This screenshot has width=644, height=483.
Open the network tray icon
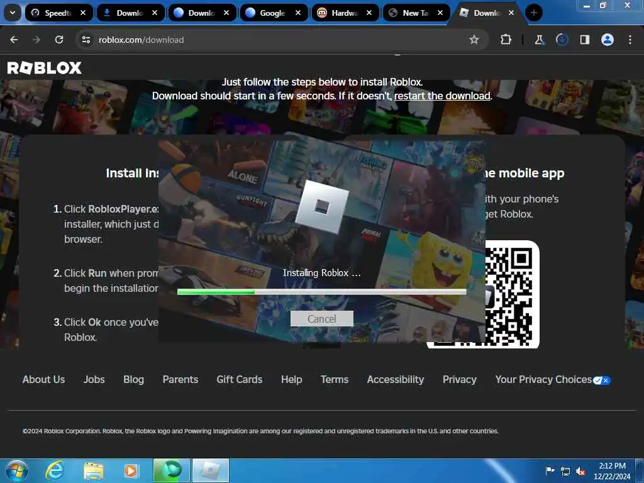click(565, 472)
